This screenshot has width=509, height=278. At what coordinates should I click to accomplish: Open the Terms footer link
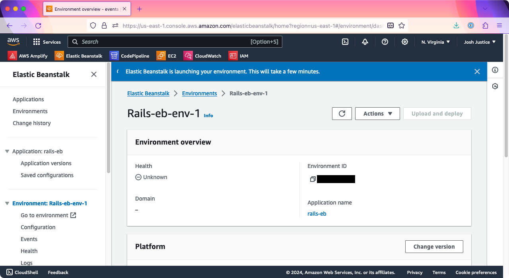[x=439, y=272]
